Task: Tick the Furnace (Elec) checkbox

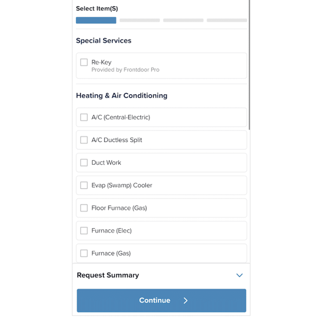Action: [x=84, y=231]
